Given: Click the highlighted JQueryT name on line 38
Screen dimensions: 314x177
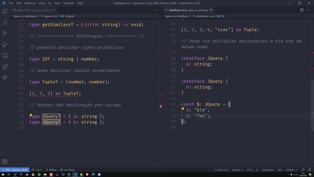Looking at the screenshot, I should click(51, 117).
